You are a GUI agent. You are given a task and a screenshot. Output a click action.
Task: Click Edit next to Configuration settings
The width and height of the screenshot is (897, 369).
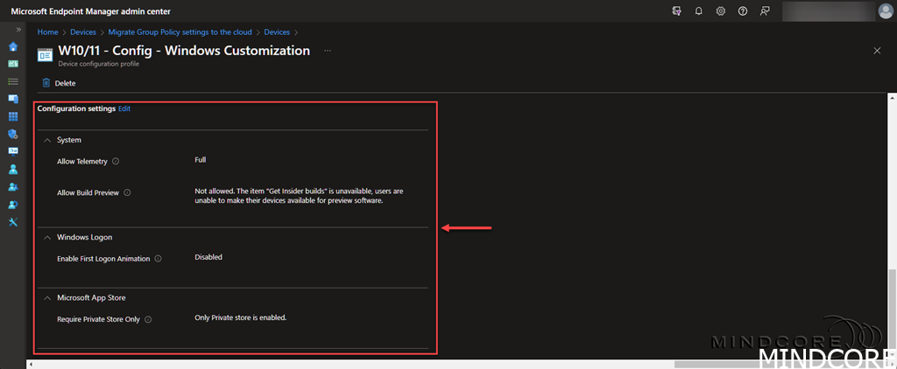coord(124,109)
